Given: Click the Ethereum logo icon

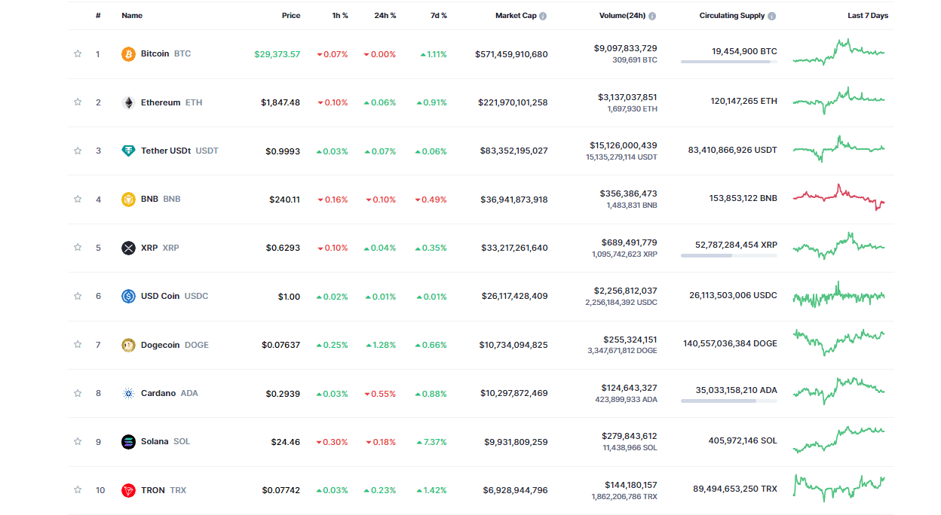Looking at the screenshot, I should point(128,102).
